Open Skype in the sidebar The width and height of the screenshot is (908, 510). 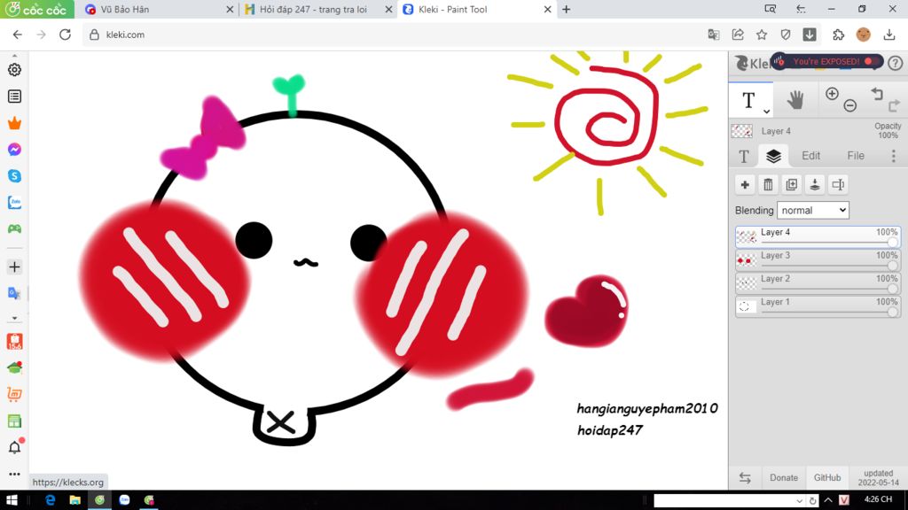click(14, 176)
